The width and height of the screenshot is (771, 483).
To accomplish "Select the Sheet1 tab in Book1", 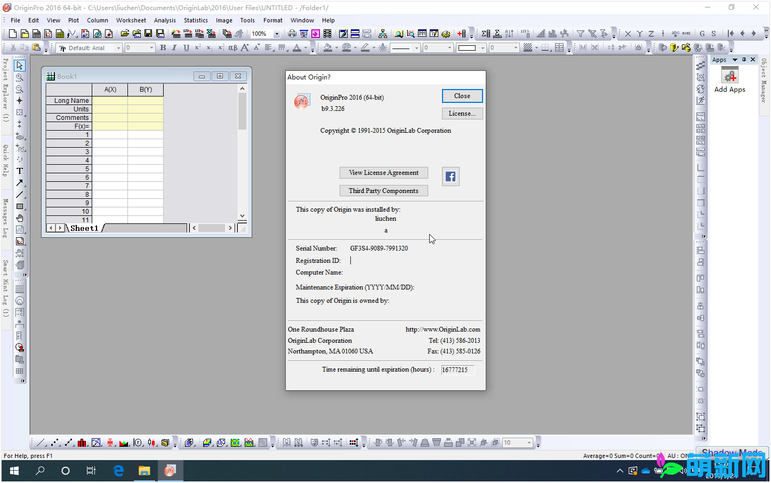I will (x=84, y=228).
